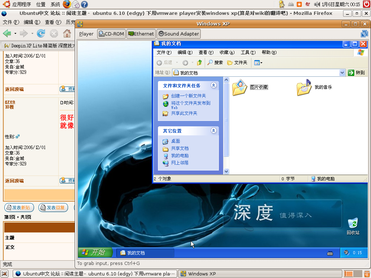Image resolution: width=371 pixels, height=278 pixels.
Task: Click Firefox back arrow button
Action: coord(7,33)
